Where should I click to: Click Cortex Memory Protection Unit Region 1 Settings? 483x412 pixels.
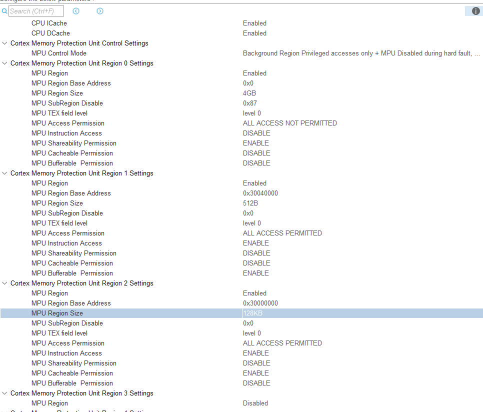pyautogui.click(x=82, y=173)
